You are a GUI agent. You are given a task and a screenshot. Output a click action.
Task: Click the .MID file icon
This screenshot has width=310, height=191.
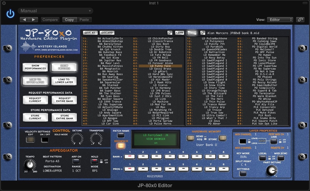(x=192, y=32)
